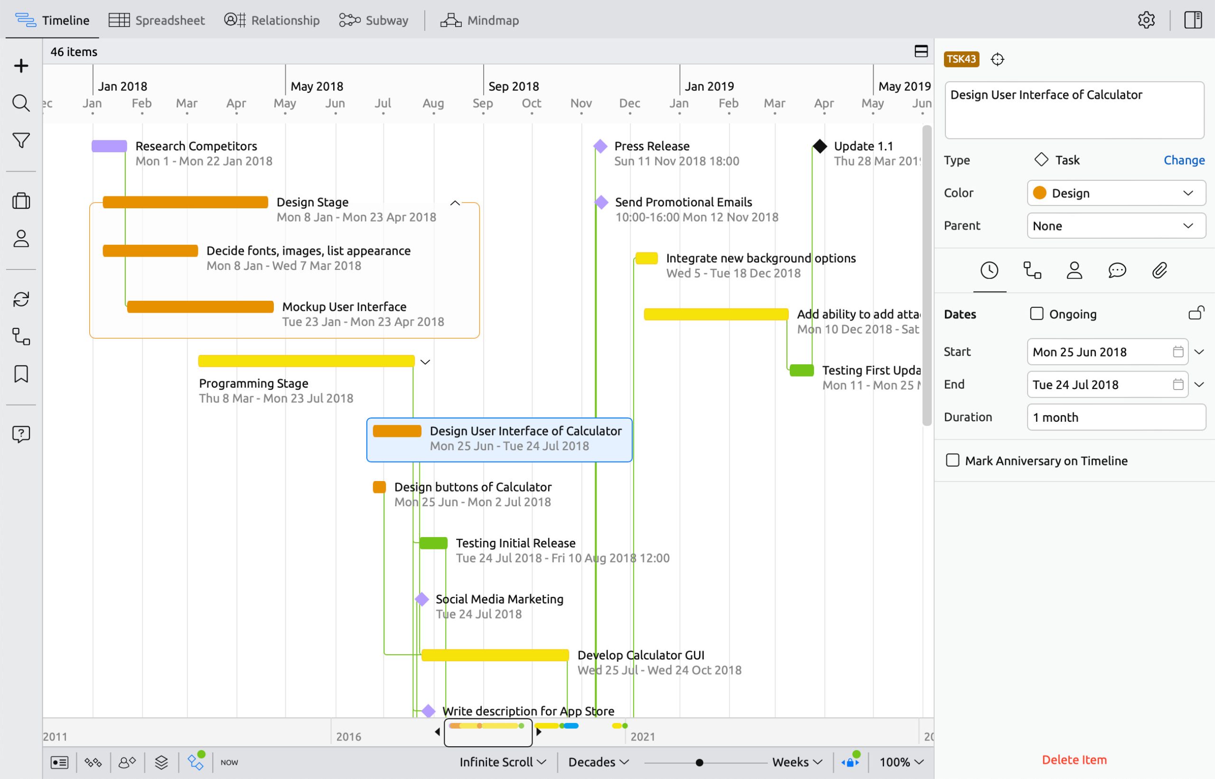Click the Duration field showing 1 month

[x=1116, y=417]
